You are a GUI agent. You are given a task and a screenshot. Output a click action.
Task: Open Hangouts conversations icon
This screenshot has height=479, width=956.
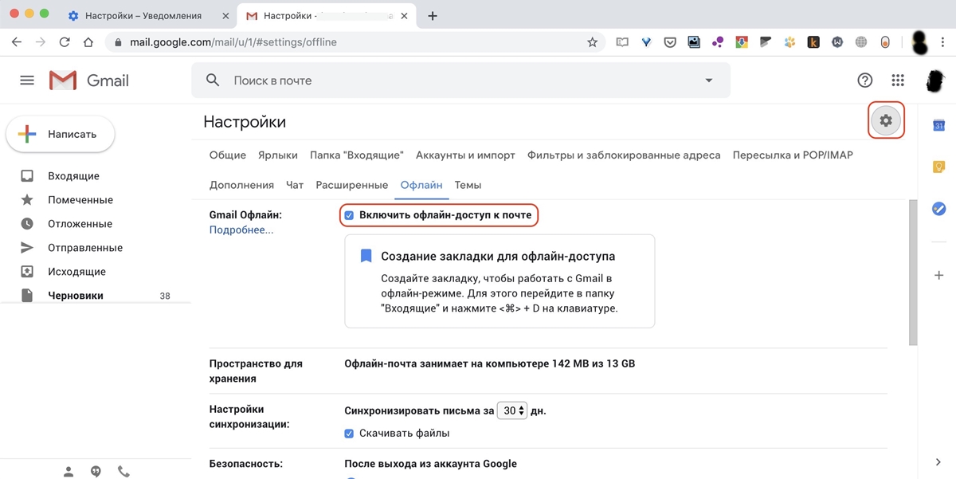point(96,471)
